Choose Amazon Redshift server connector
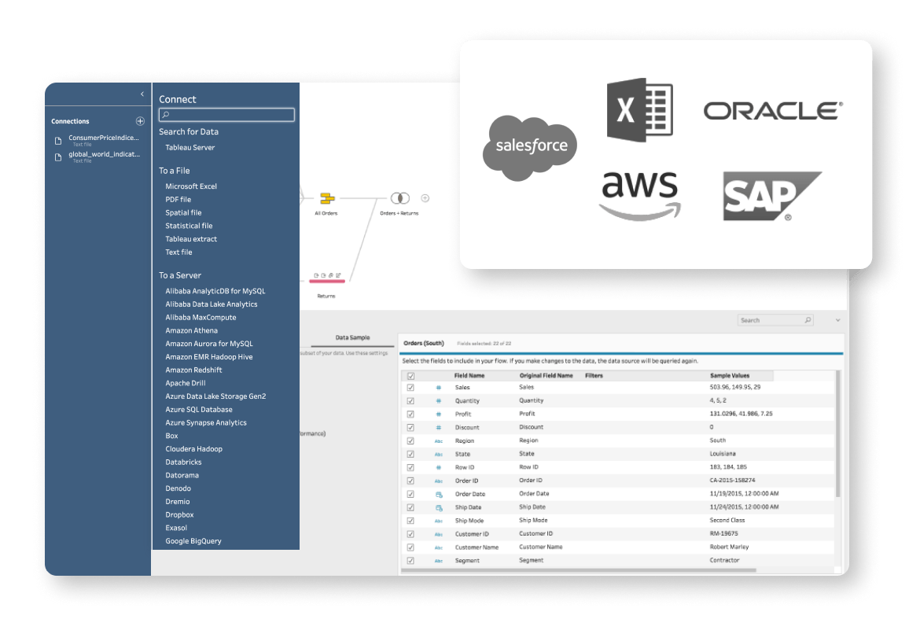The image size is (920, 630). [193, 370]
